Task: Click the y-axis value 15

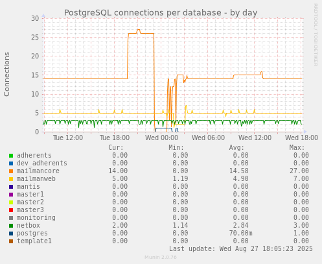Action: point(35,75)
